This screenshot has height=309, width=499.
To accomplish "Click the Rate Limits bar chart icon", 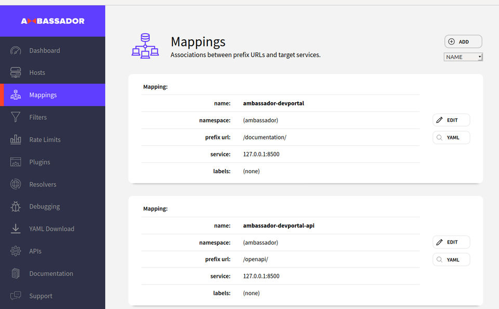I will point(16,139).
